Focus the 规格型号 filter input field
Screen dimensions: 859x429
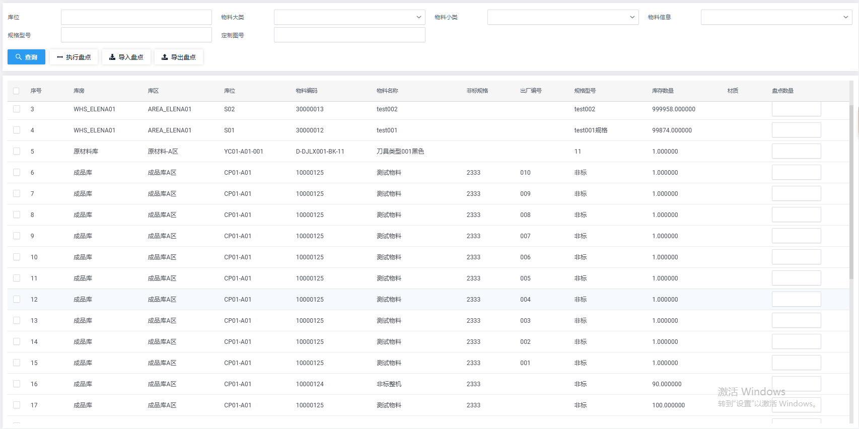tap(136, 35)
